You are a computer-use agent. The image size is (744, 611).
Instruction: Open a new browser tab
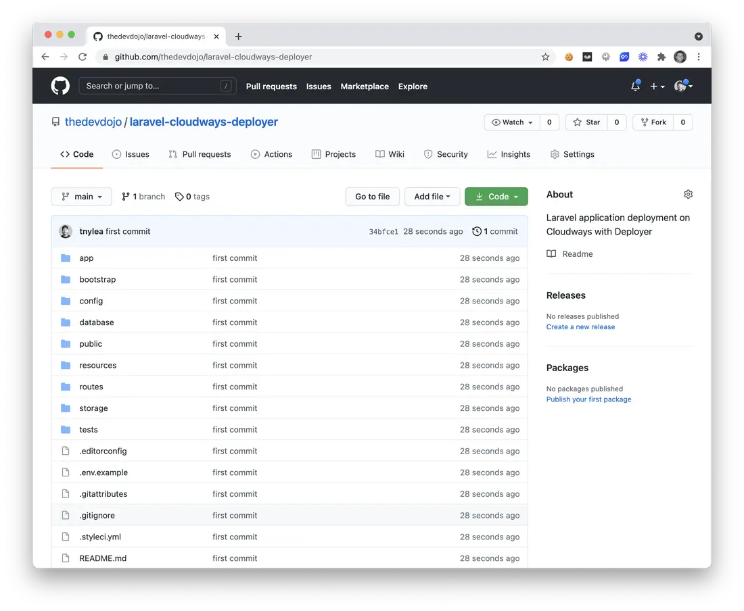pyautogui.click(x=238, y=36)
